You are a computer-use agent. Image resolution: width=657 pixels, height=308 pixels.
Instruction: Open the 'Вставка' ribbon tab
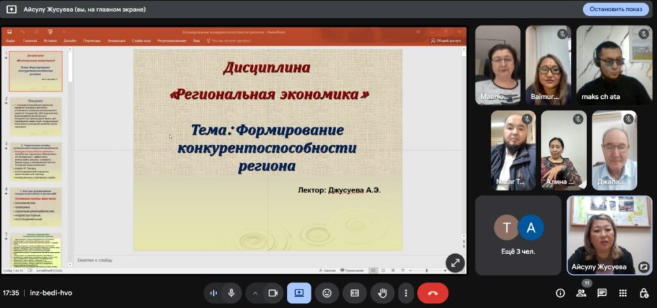[x=50, y=40]
